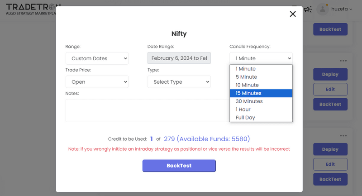This screenshot has width=362, height=196.
Task: Open the megaphone announcements icon
Action: (x=308, y=9)
